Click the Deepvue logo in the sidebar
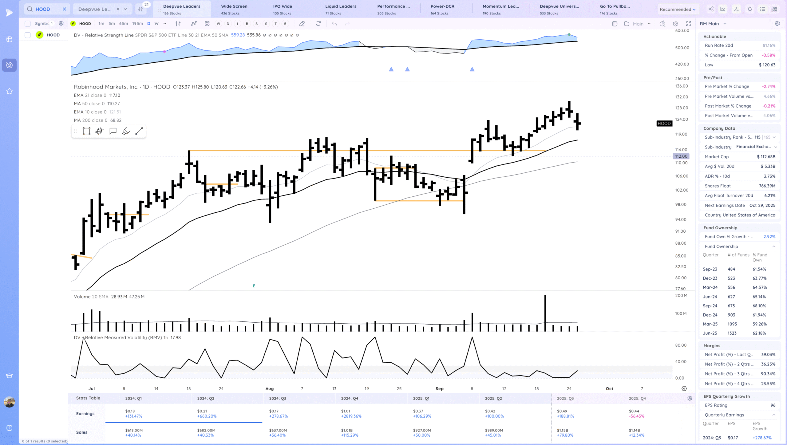787x445 pixels. pyautogui.click(x=9, y=13)
